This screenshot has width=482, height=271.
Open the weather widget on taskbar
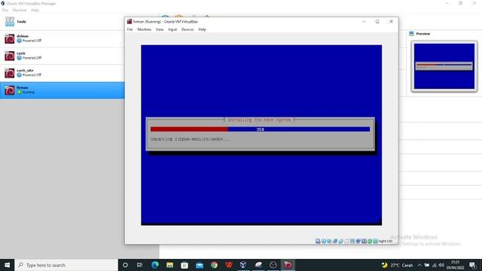(397, 265)
